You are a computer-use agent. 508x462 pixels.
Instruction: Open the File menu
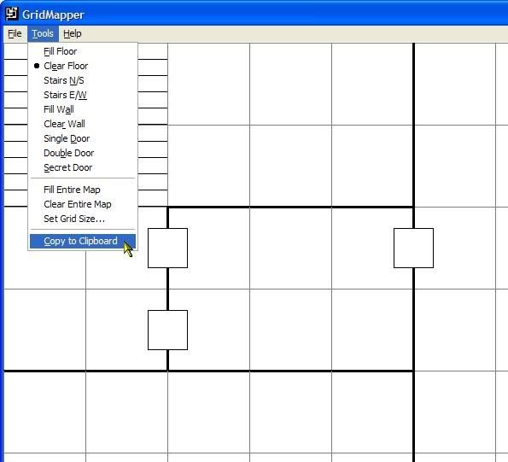tap(15, 33)
